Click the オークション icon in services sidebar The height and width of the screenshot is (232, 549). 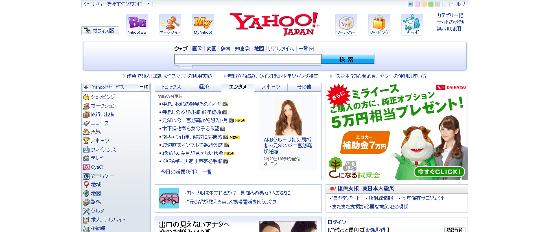[86, 106]
